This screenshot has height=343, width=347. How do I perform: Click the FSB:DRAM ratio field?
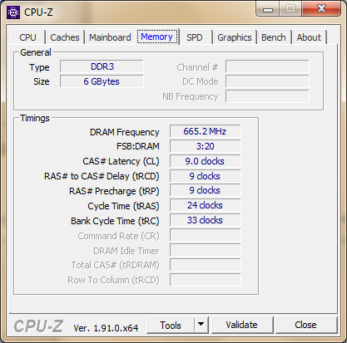point(205,146)
